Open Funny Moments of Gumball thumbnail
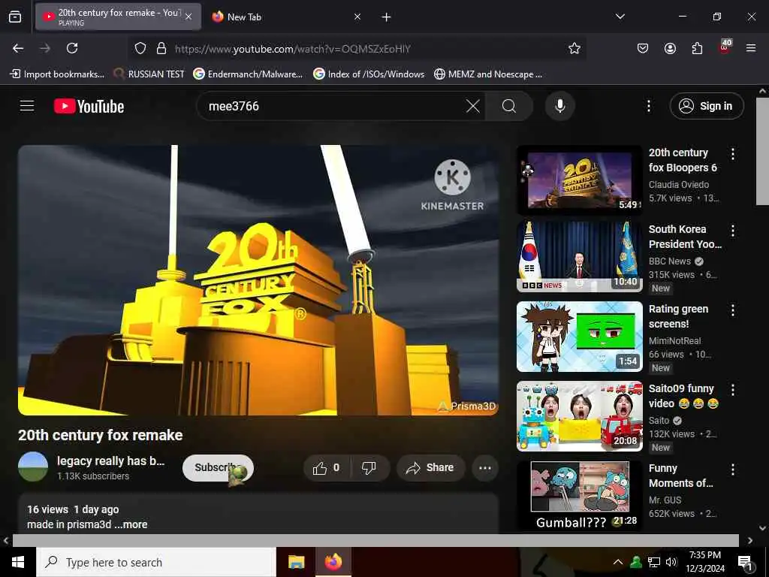The height and width of the screenshot is (577, 769). (579, 496)
